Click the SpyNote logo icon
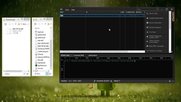181x102 pixels. pyautogui.click(x=62, y=9)
